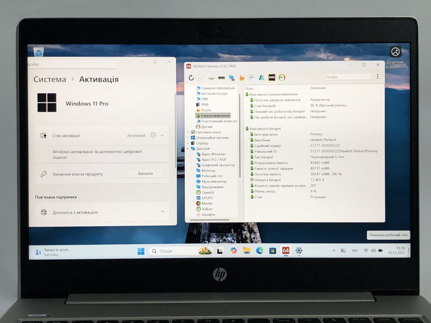431x323 pixels.
Task: Click the user icon in AIDA64 toolbar
Action: 261,78
